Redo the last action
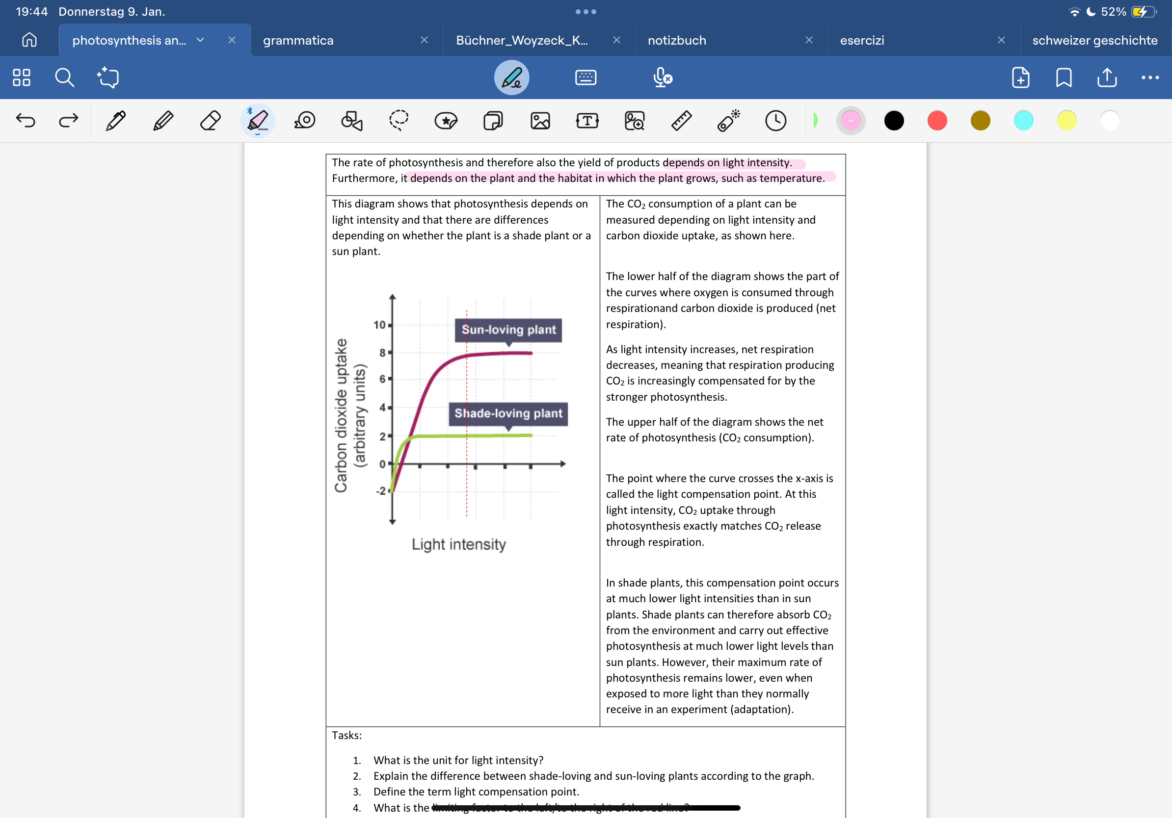 (x=68, y=121)
